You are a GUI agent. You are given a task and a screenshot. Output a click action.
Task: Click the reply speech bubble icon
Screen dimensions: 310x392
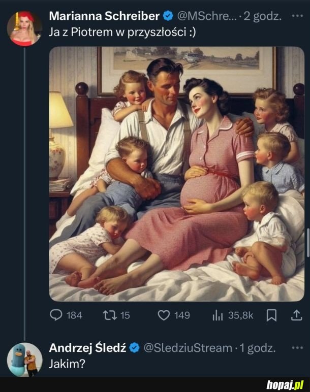pyautogui.click(x=56, y=315)
